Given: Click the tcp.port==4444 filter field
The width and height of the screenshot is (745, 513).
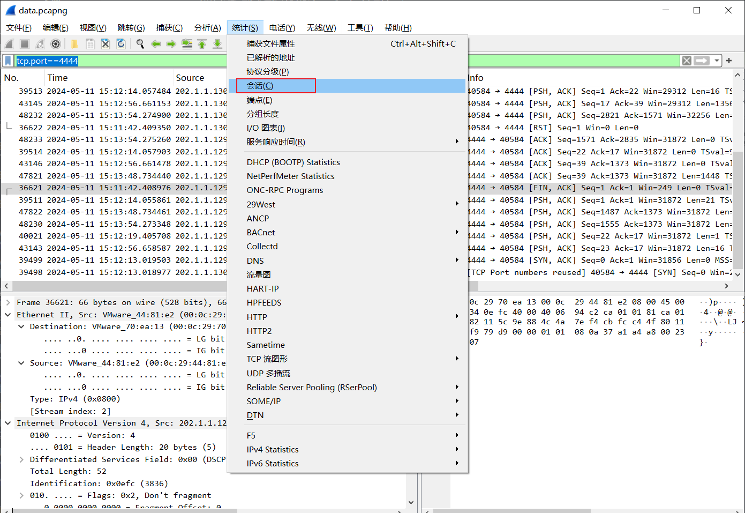Looking at the screenshot, I should [347, 61].
